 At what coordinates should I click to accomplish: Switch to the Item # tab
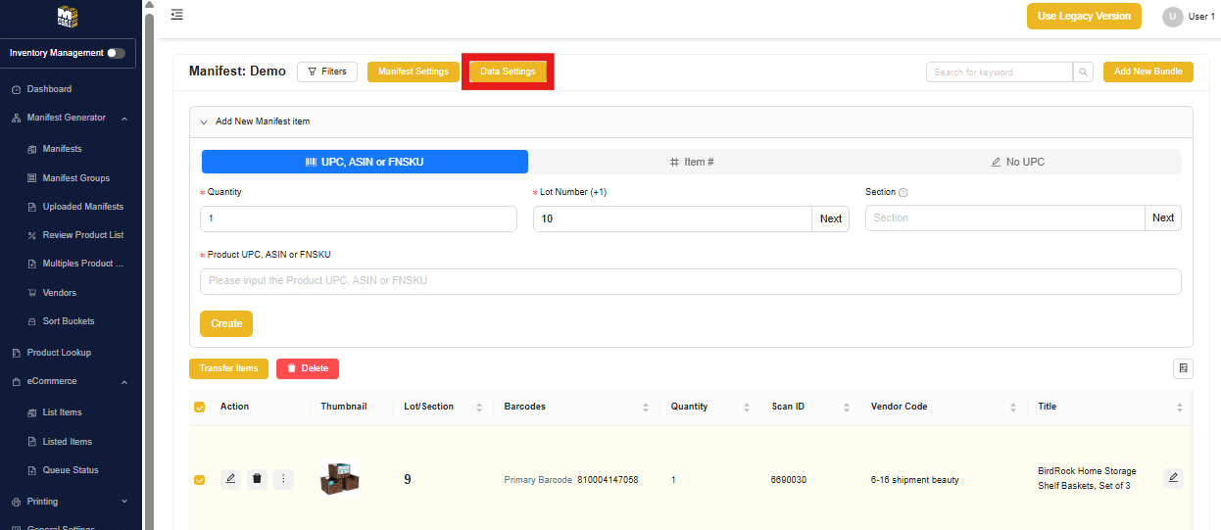click(691, 162)
